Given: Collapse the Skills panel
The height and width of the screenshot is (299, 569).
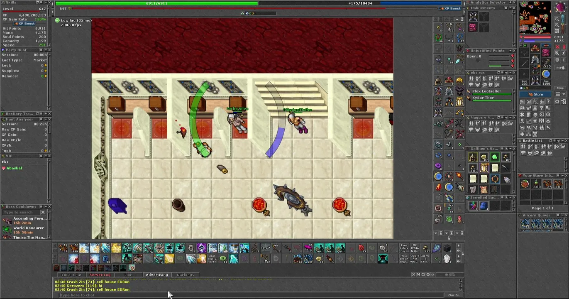Looking at the screenshot, I should tap(45, 2).
